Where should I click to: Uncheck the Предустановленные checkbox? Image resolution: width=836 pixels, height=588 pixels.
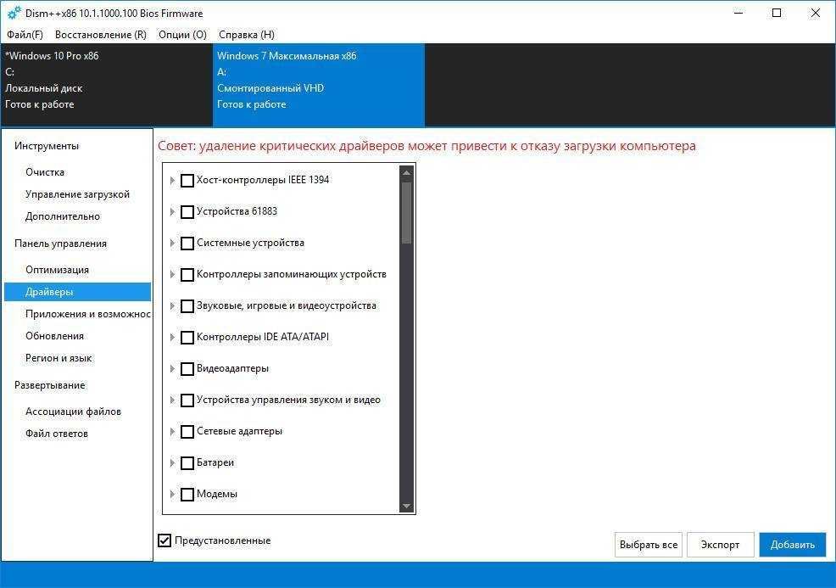tap(164, 540)
